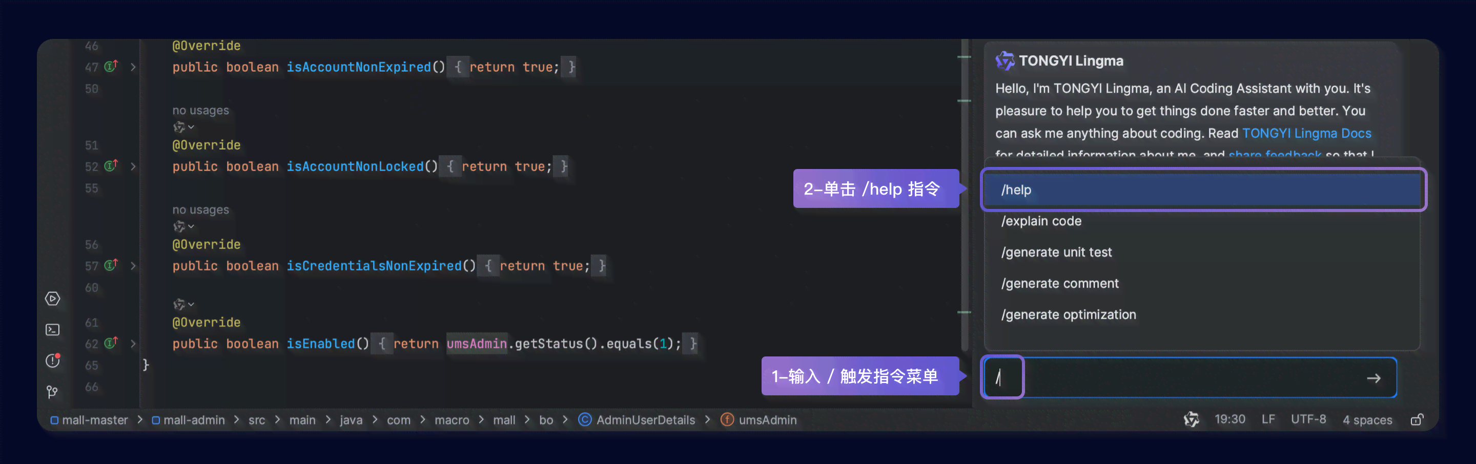Click the override gutter icon on line 47
Screen dimensions: 1476x464
click(111, 67)
